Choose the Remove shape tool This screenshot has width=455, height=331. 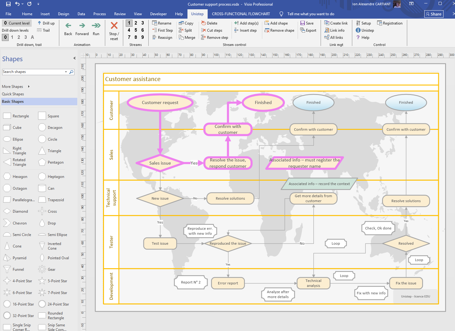[279, 30]
